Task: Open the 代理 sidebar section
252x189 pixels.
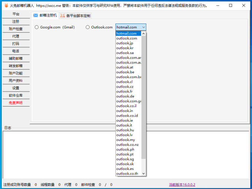Action: [16, 36]
